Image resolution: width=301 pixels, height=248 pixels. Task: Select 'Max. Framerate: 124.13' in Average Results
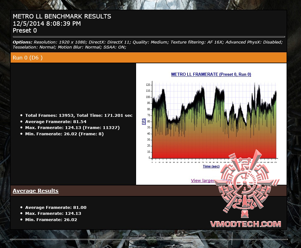53,213
